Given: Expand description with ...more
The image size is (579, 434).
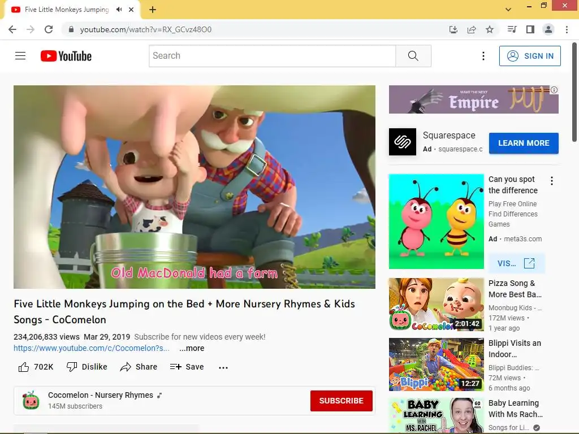Looking at the screenshot, I should (192, 348).
